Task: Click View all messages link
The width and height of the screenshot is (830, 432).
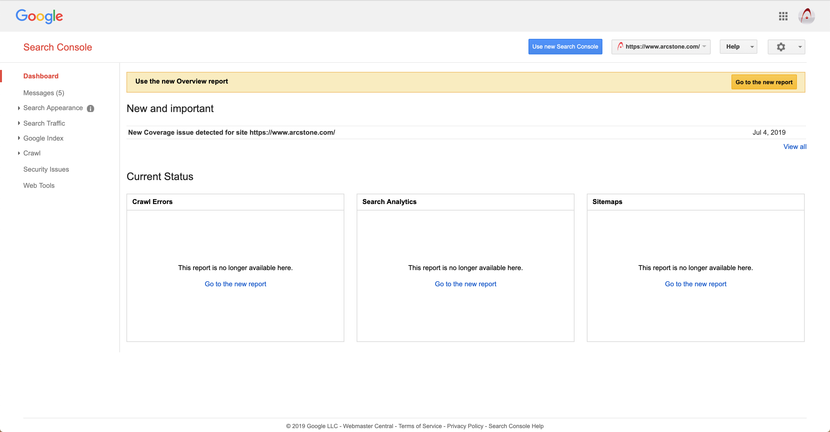Action: (x=795, y=147)
